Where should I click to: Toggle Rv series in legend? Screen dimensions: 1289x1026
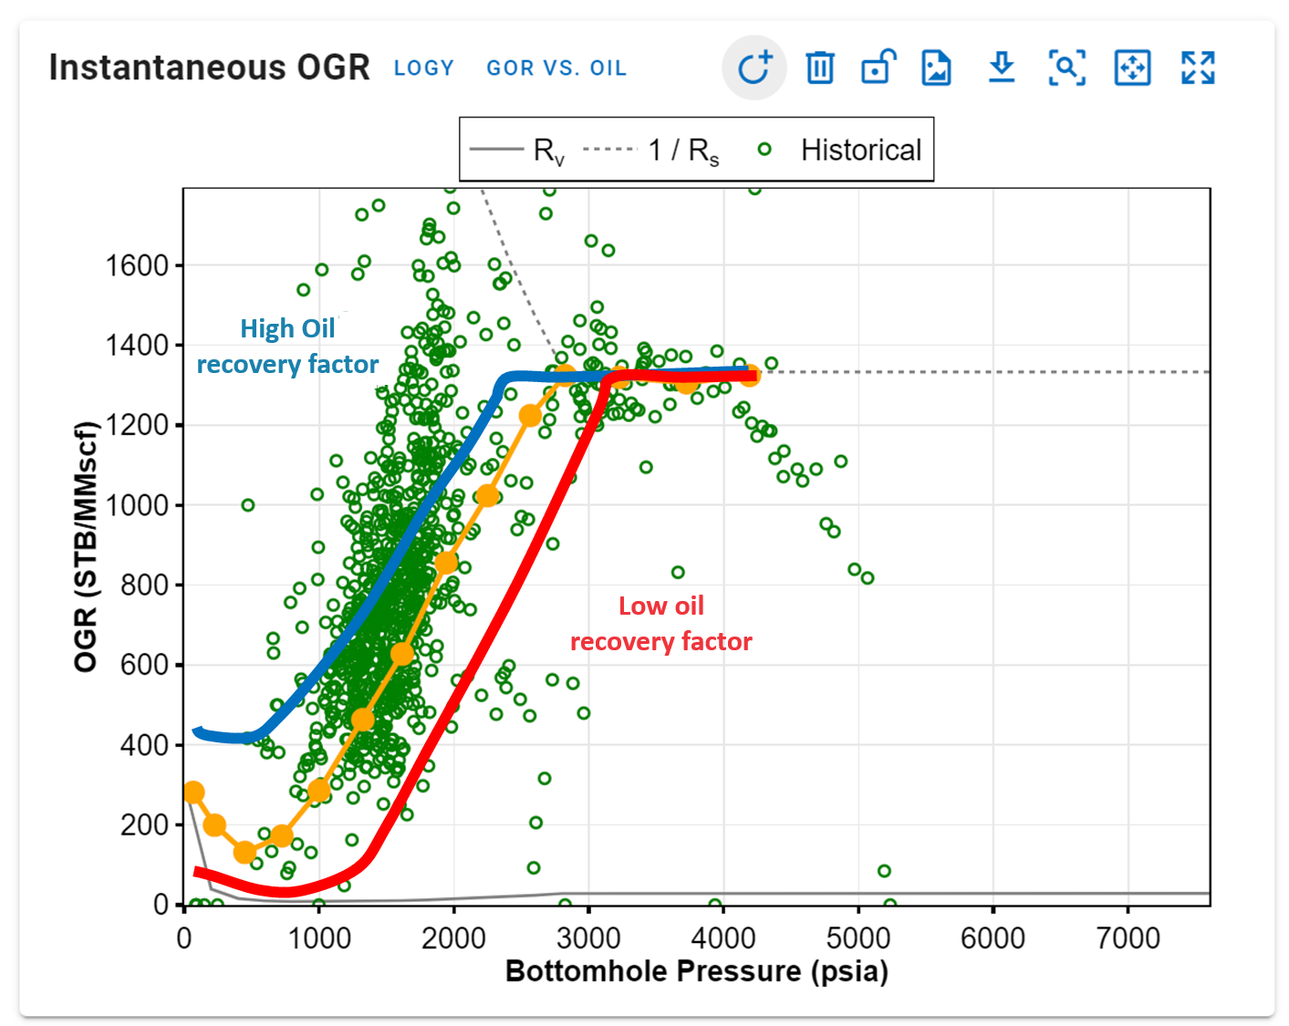[x=517, y=150]
